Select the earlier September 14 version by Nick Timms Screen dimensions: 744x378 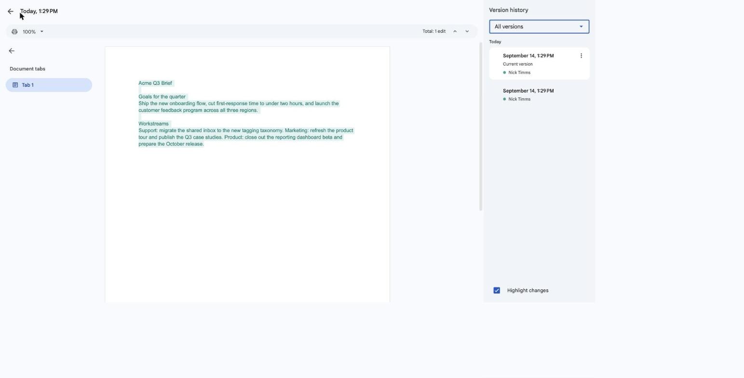pos(539,94)
